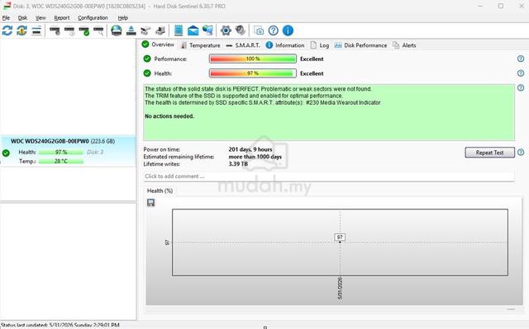The image size is (529, 329).
Task: Click sidebar Health 97 % bar
Action: (x=60, y=153)
